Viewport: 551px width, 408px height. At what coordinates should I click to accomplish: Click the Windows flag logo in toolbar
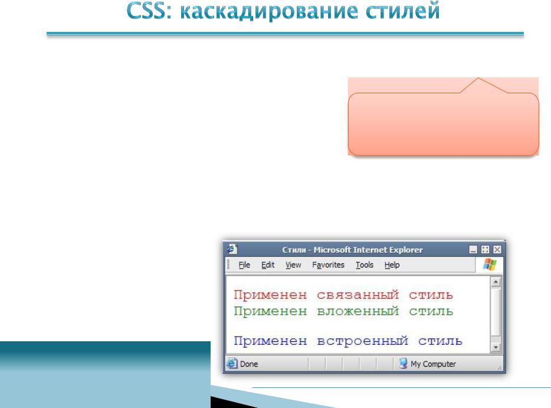[490, 265]
